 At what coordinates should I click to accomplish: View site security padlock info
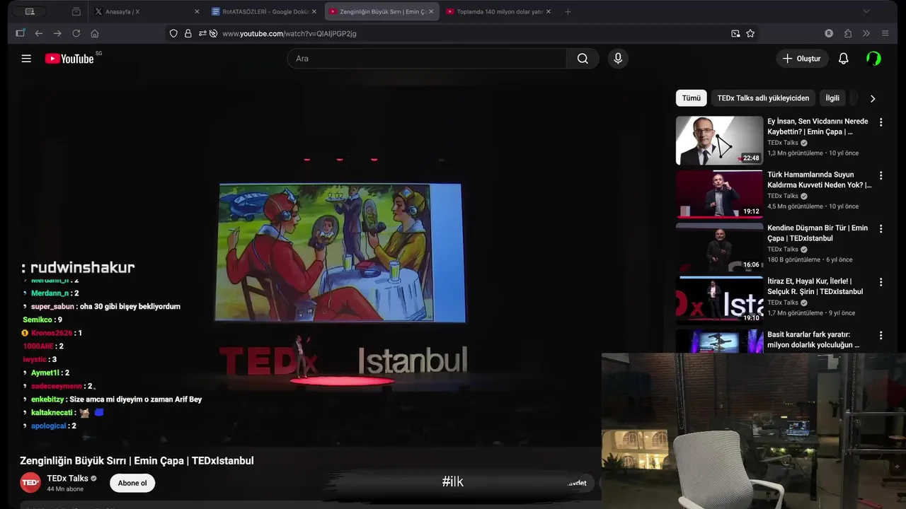[x=188, y=33]
